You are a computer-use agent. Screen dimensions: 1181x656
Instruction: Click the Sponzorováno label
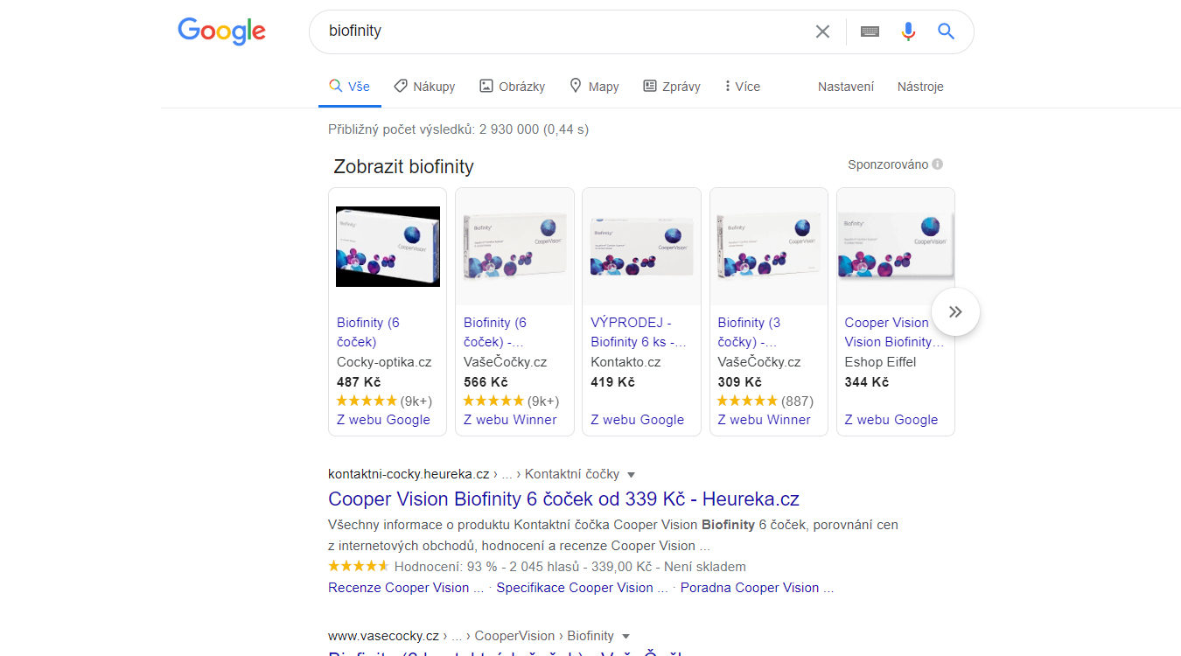click(888, 164)
